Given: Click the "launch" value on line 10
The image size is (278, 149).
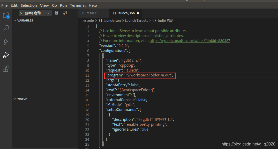Looking at the screenshot, I should point(131,70).
